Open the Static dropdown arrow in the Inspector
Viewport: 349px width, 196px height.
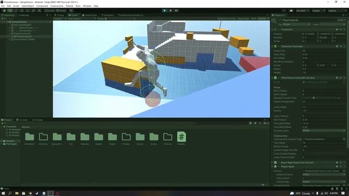coord(345,20)
